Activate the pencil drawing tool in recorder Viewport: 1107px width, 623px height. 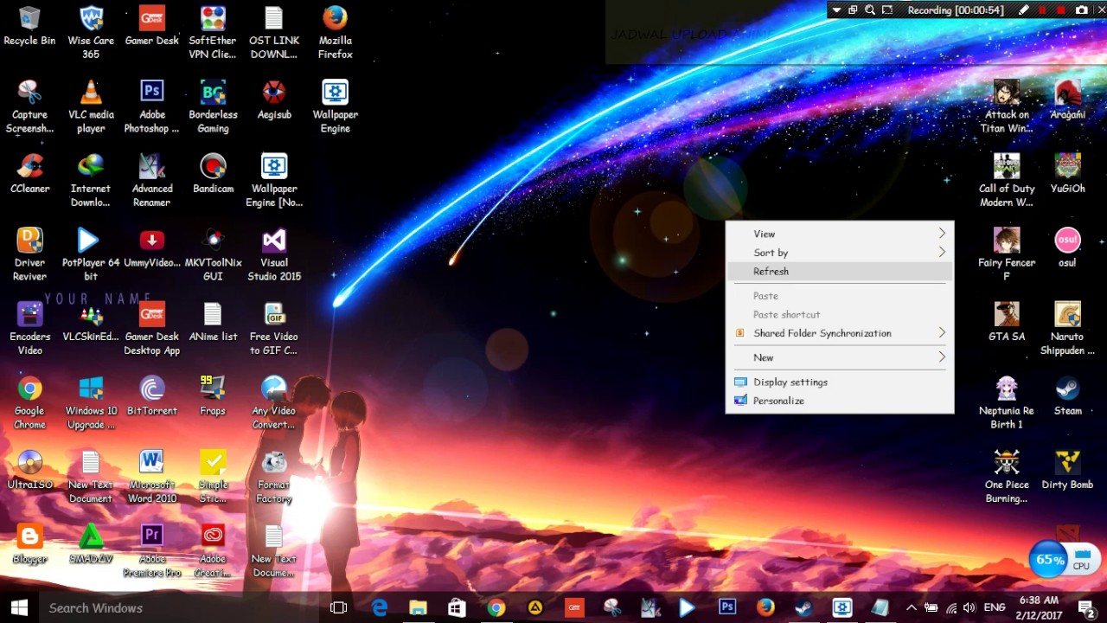1024,10
